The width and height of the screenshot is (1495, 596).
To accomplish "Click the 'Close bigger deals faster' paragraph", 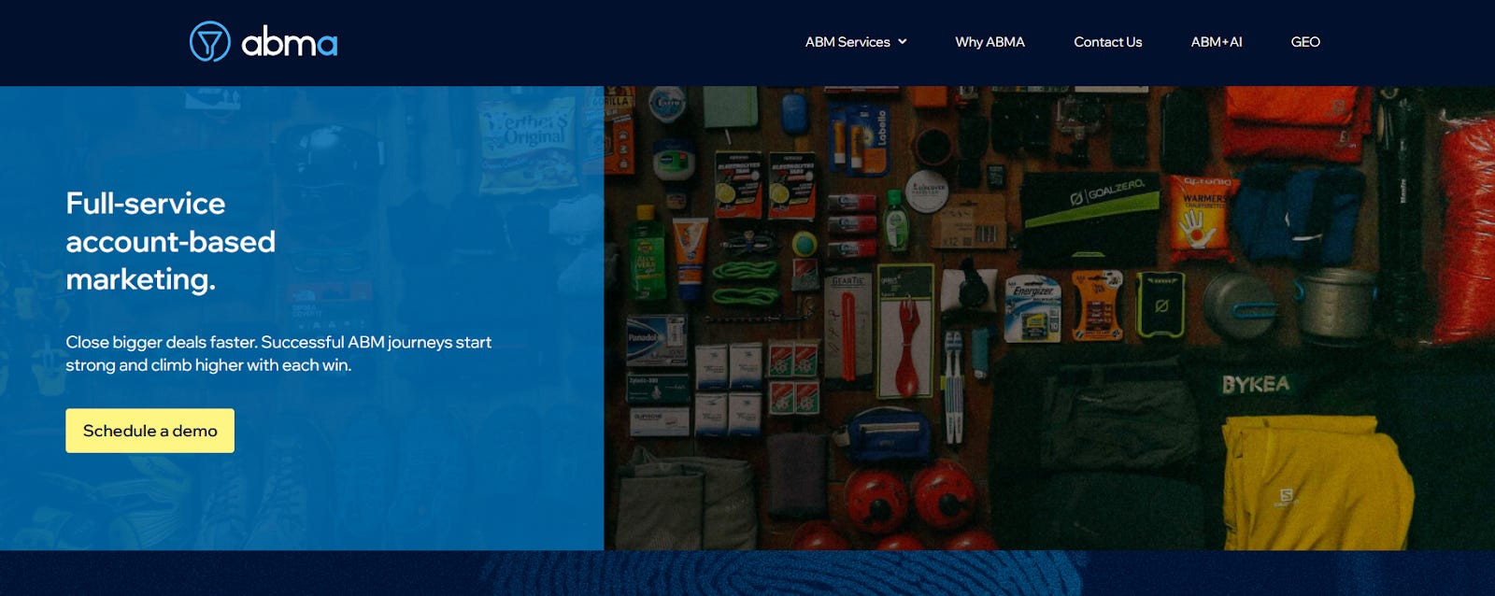I will (x=278, y=353).
